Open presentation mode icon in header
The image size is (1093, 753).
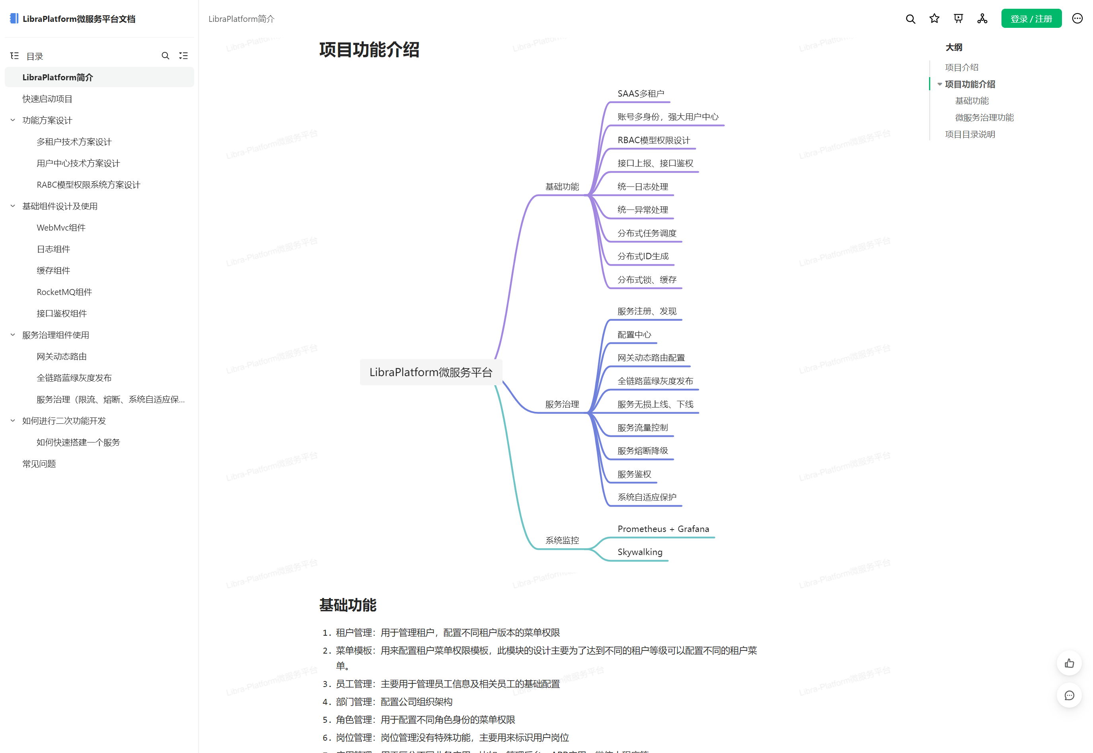[x=958, y=19]
